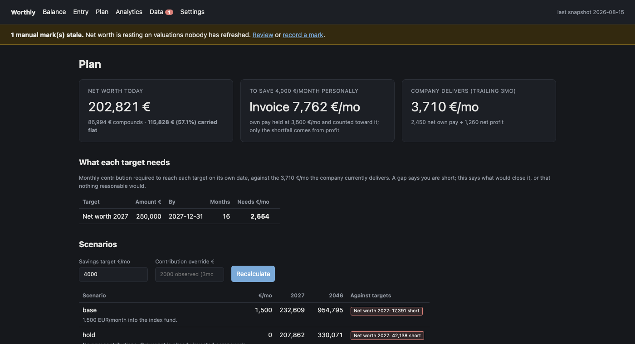Click the 'Scenarios' heading
The height and width of the screenshot is (344, 635).
pyautogui.click(x=98, y=244)
